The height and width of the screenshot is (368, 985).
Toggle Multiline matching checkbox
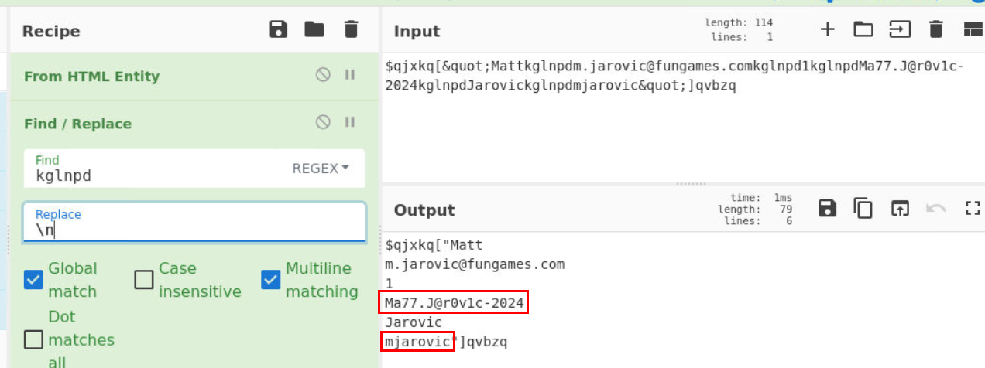(270, 280)
